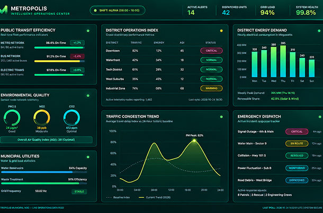Screen dimensions: 323x213
Task: Click the PM Peak 82% chart marker
Action: [194, 140]
